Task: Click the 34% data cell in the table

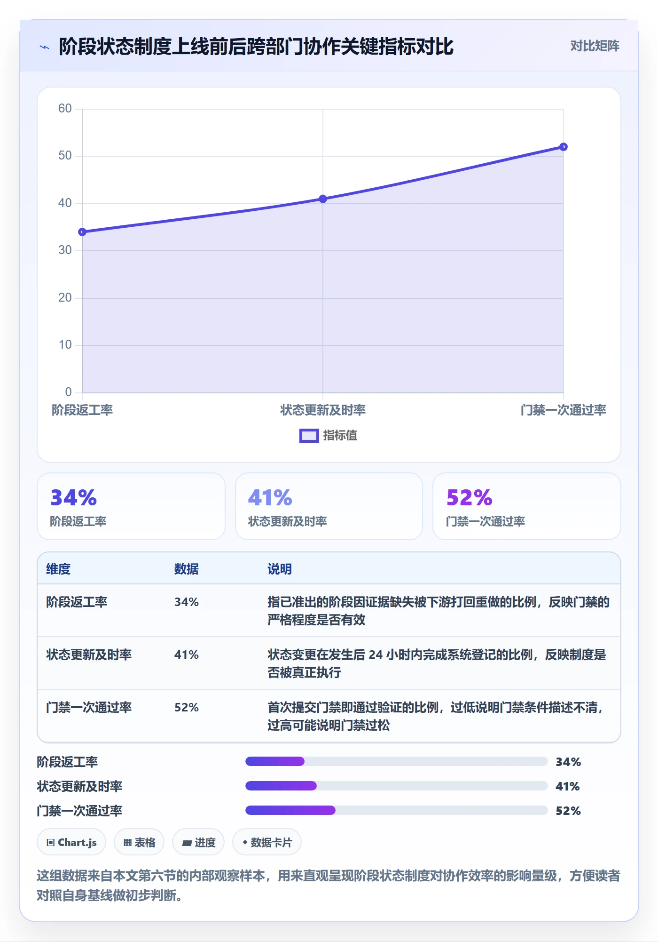Action: [x=187, y=602]
